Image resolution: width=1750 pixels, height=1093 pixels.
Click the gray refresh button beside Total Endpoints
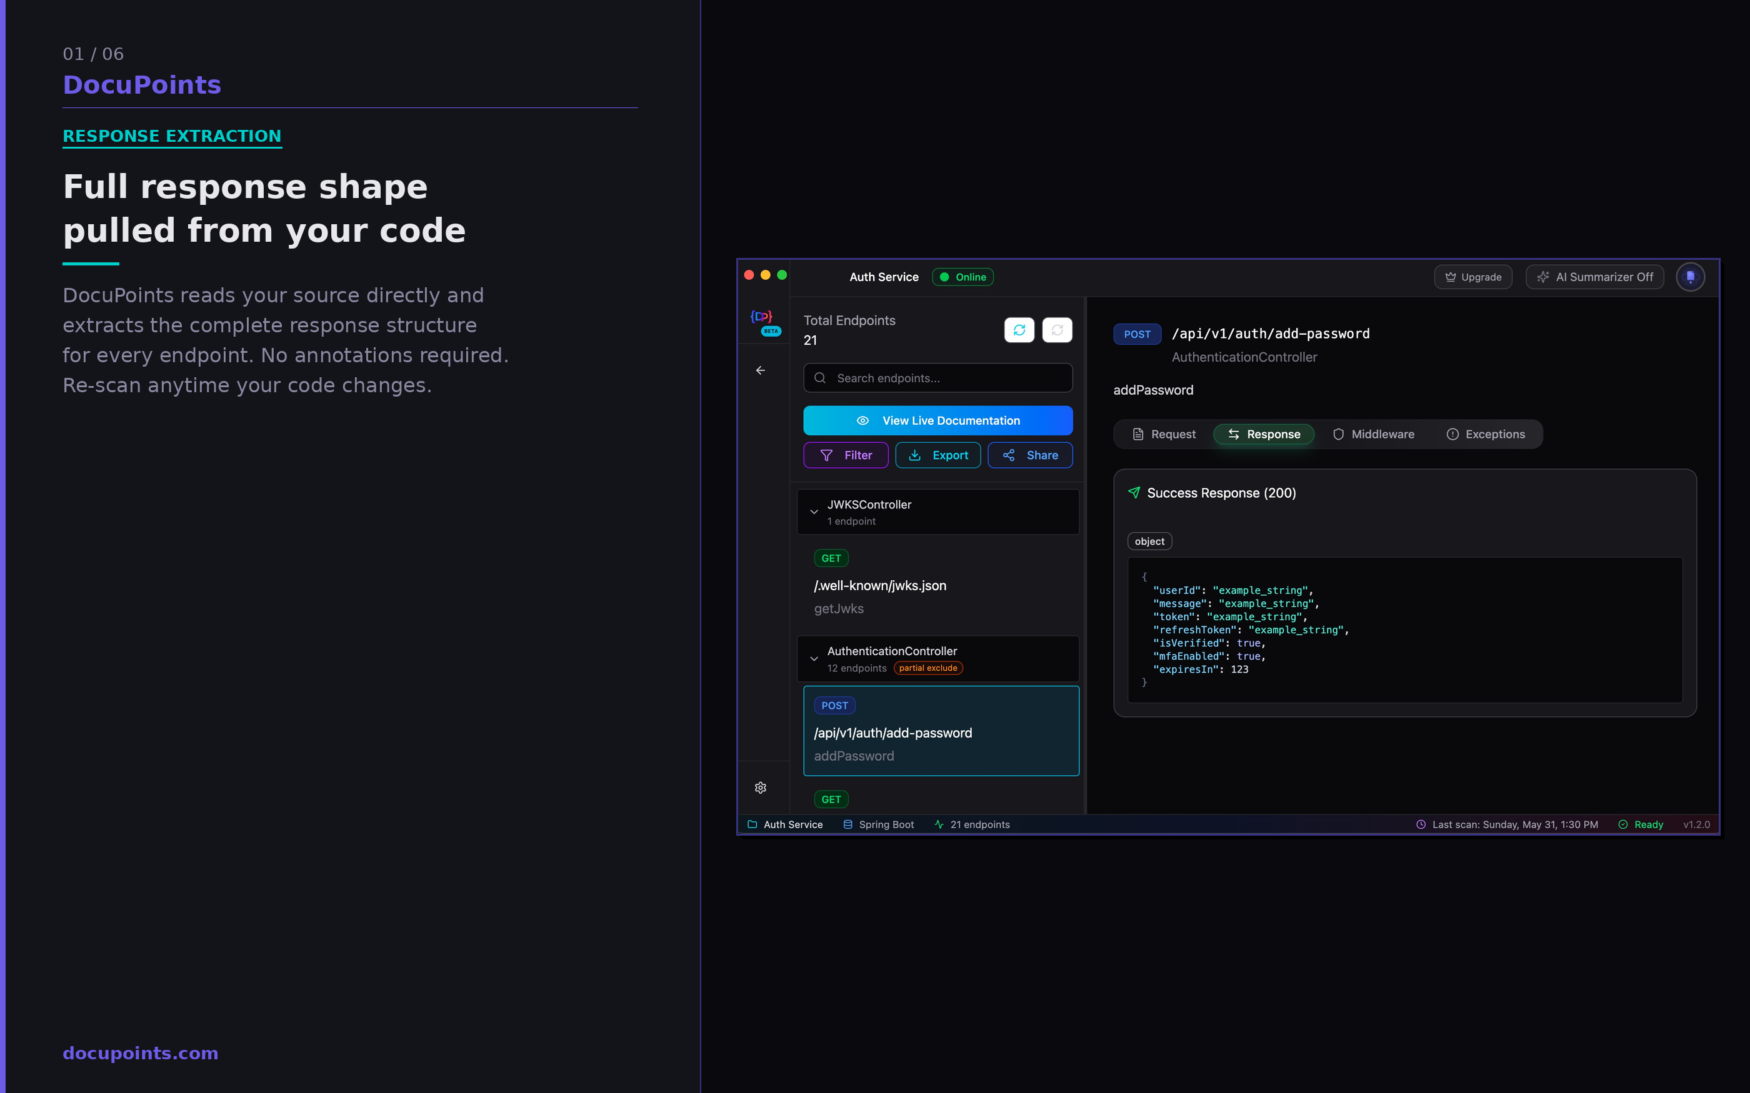pos(1057,330)
